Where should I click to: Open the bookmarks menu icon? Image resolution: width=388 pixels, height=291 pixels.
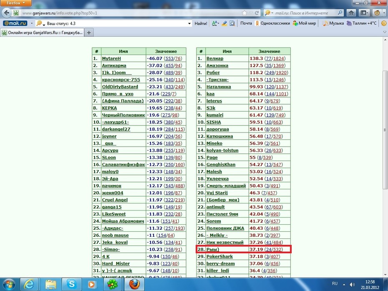pos(364,13)
